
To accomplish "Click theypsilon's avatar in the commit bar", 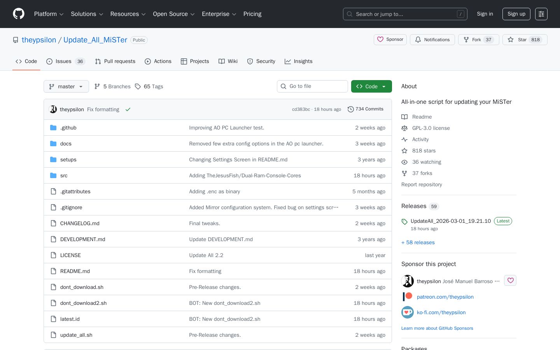I will tap(53, 109).
